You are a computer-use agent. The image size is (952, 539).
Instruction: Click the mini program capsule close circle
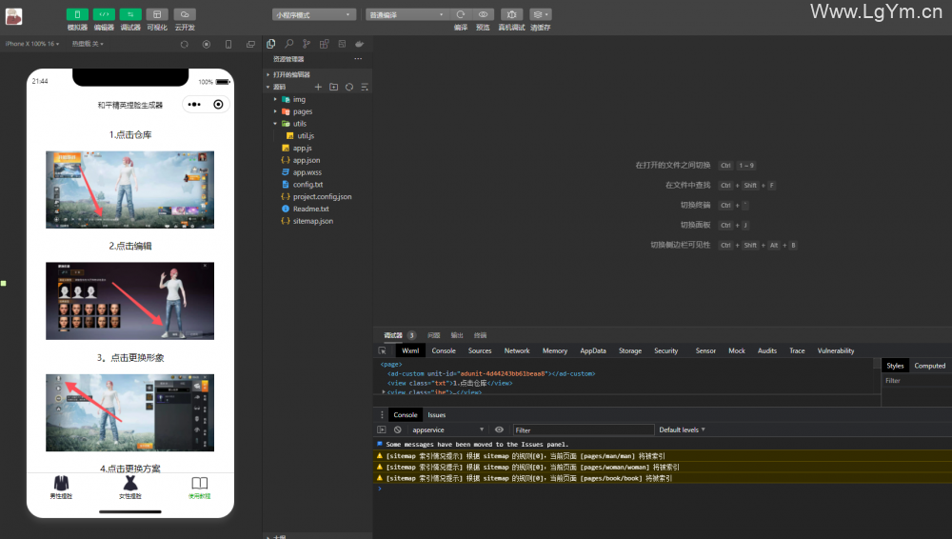218,105
